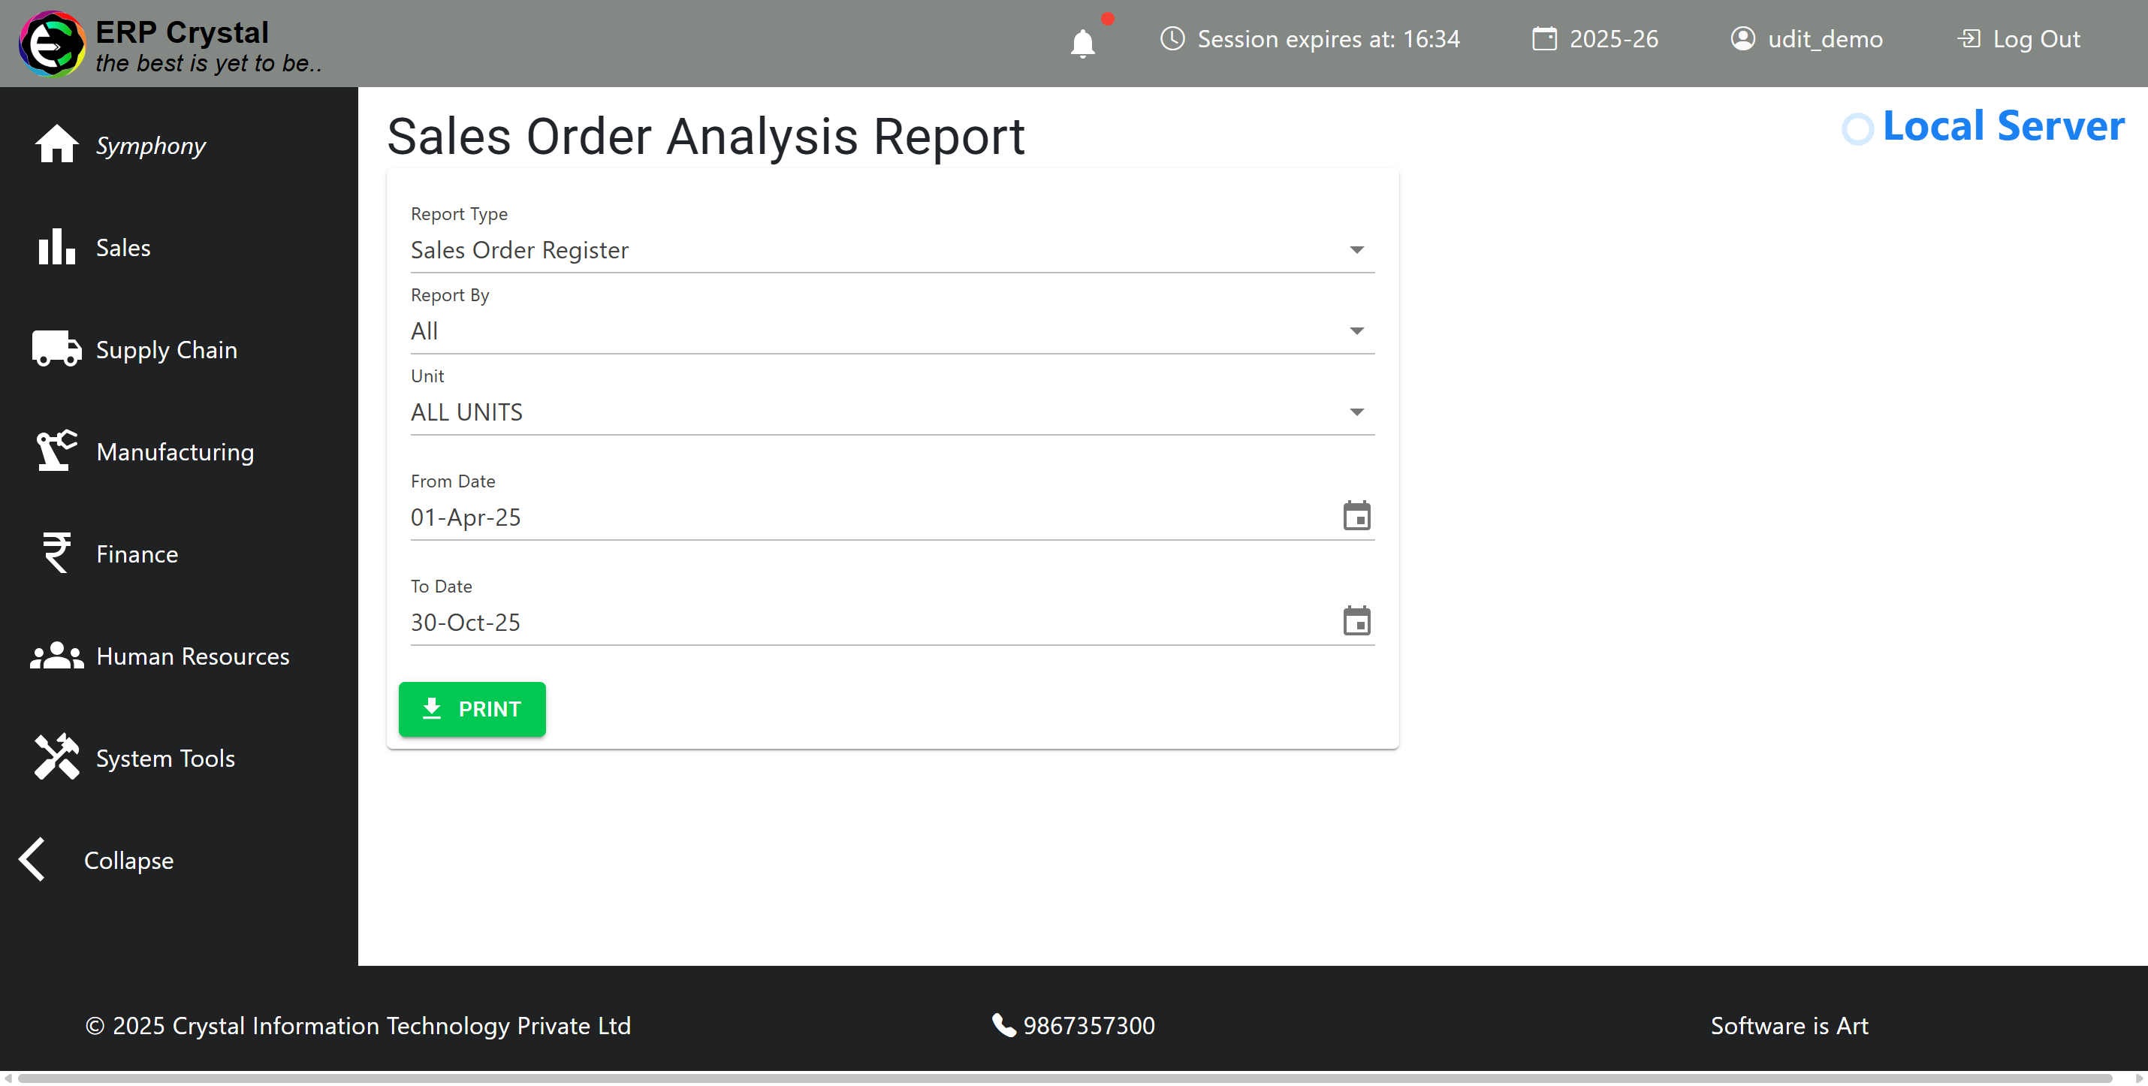Screen dimensions: 2148x1086
Task: Click the Manufacturing robot arm icon
Action: (56, 451)
